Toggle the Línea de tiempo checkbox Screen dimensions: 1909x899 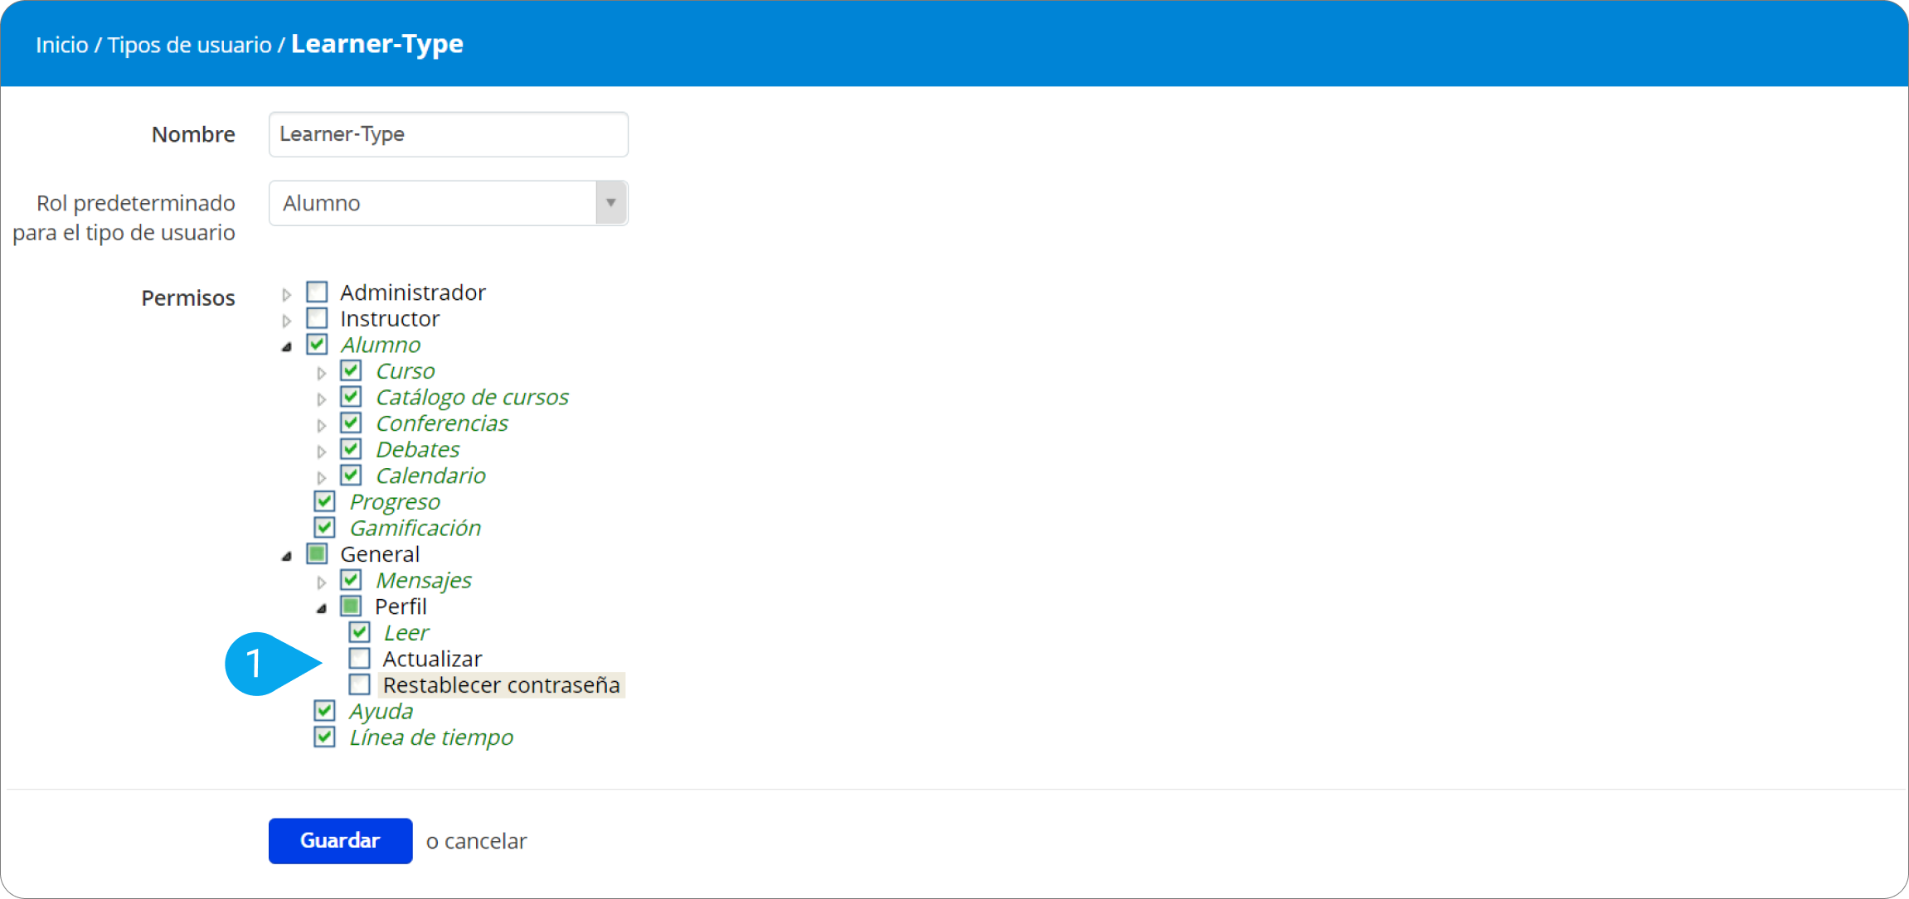coord(324,737)
